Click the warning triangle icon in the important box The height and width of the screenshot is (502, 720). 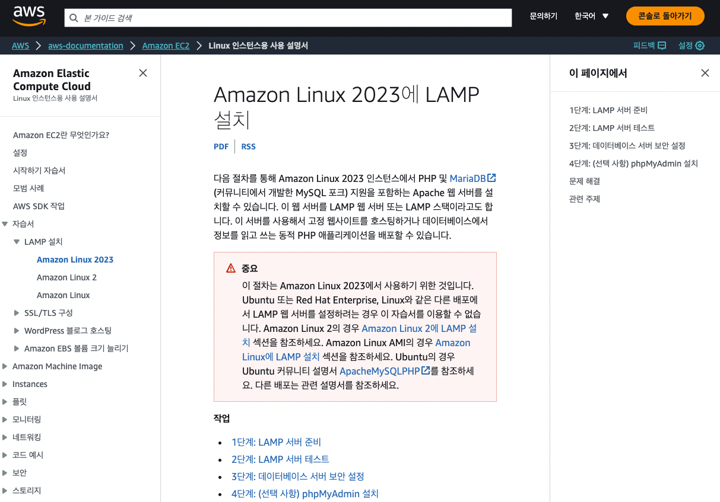231,268
